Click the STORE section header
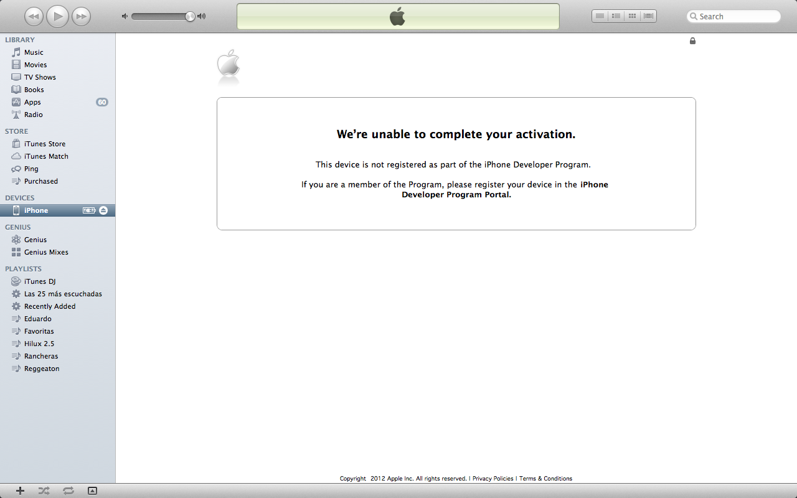 click(17, 131)
